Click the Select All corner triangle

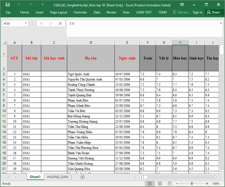coord(4,43)
